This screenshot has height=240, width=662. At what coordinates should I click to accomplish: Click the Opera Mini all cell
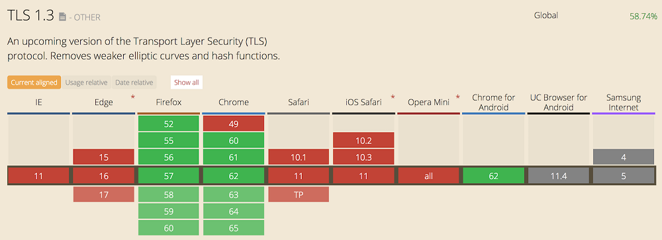point(428,176)
